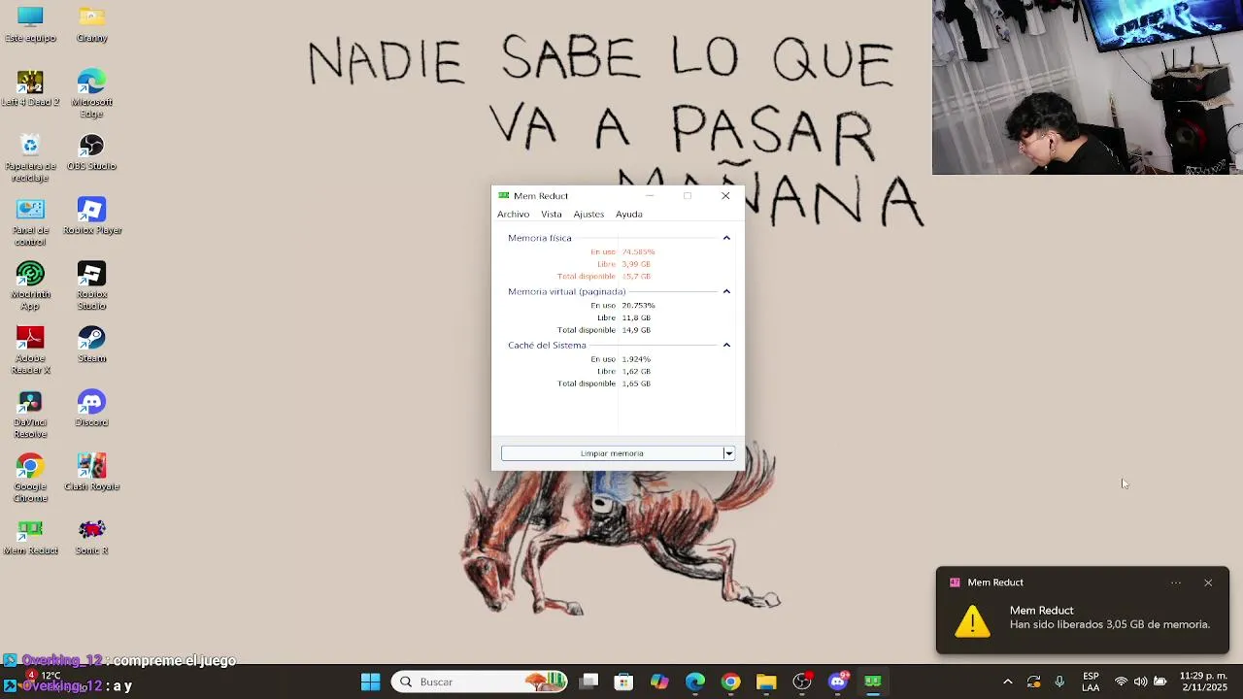
Task: Select Roblox Player desktop shortcut
Action: (91, 216)
